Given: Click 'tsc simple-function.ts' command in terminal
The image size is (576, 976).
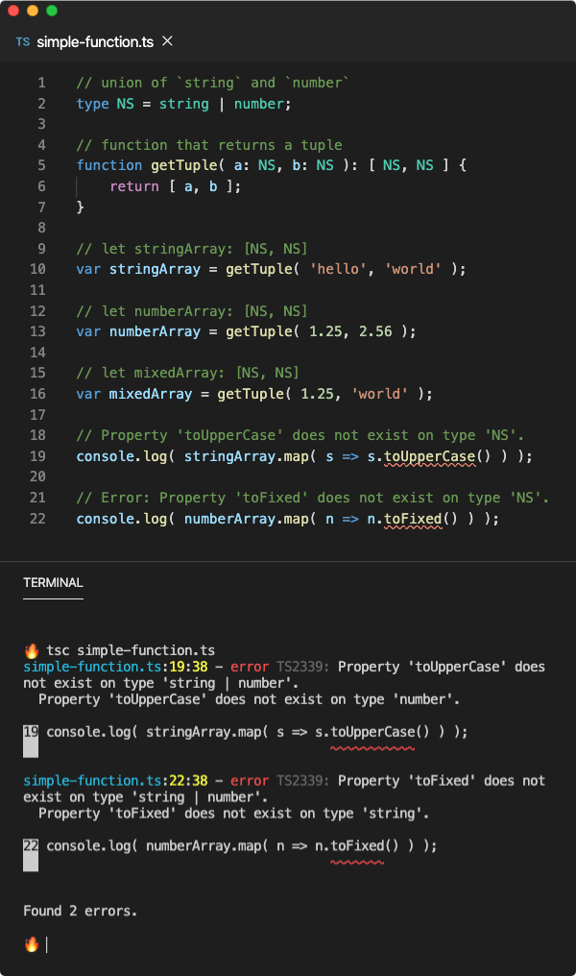Looking at the screenshot, I should (x=131, y=650).
